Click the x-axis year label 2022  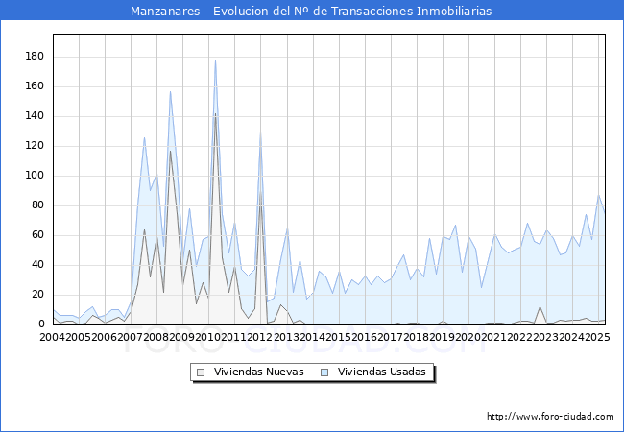(x=520, y=337)
